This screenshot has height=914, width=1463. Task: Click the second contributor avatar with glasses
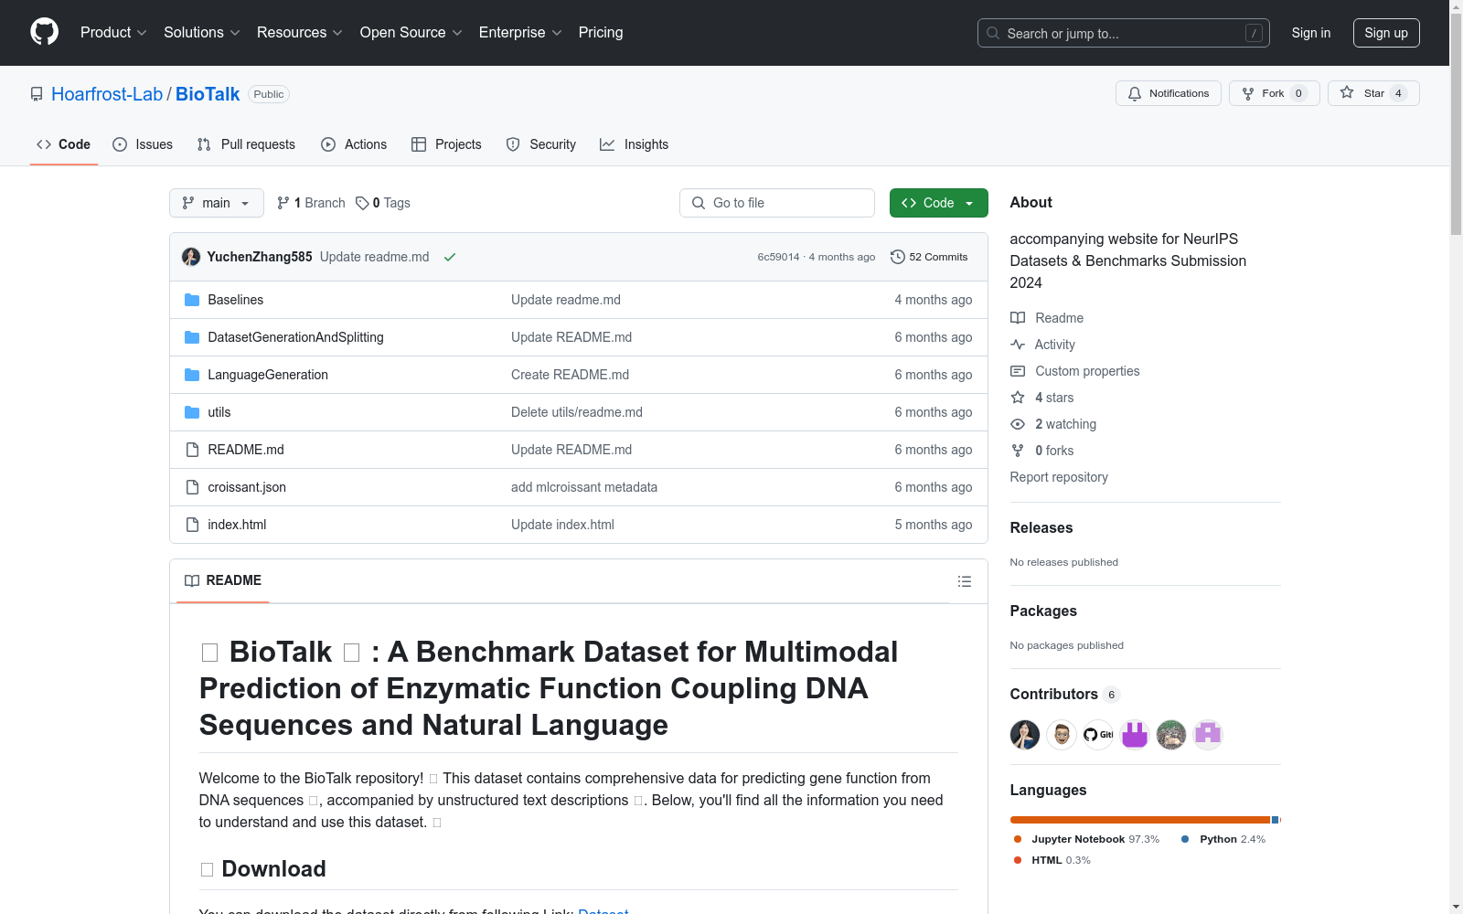coord(1062,735)
